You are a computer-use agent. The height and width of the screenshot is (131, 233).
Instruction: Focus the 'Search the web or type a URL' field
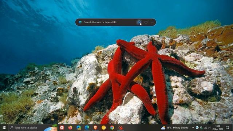pyautogui.click(x=109, y=22)
